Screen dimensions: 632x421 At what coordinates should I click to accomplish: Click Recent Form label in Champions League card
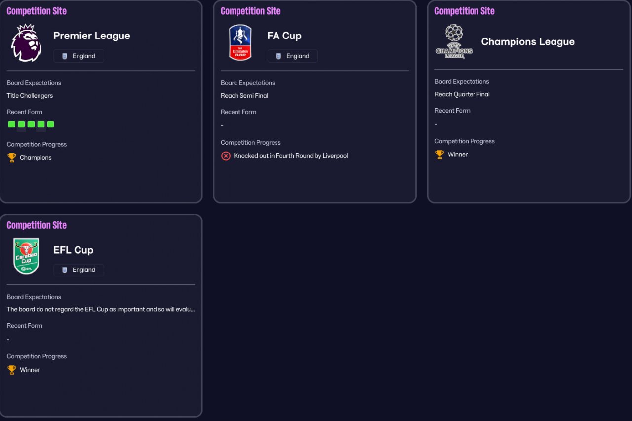click(452, 111)
